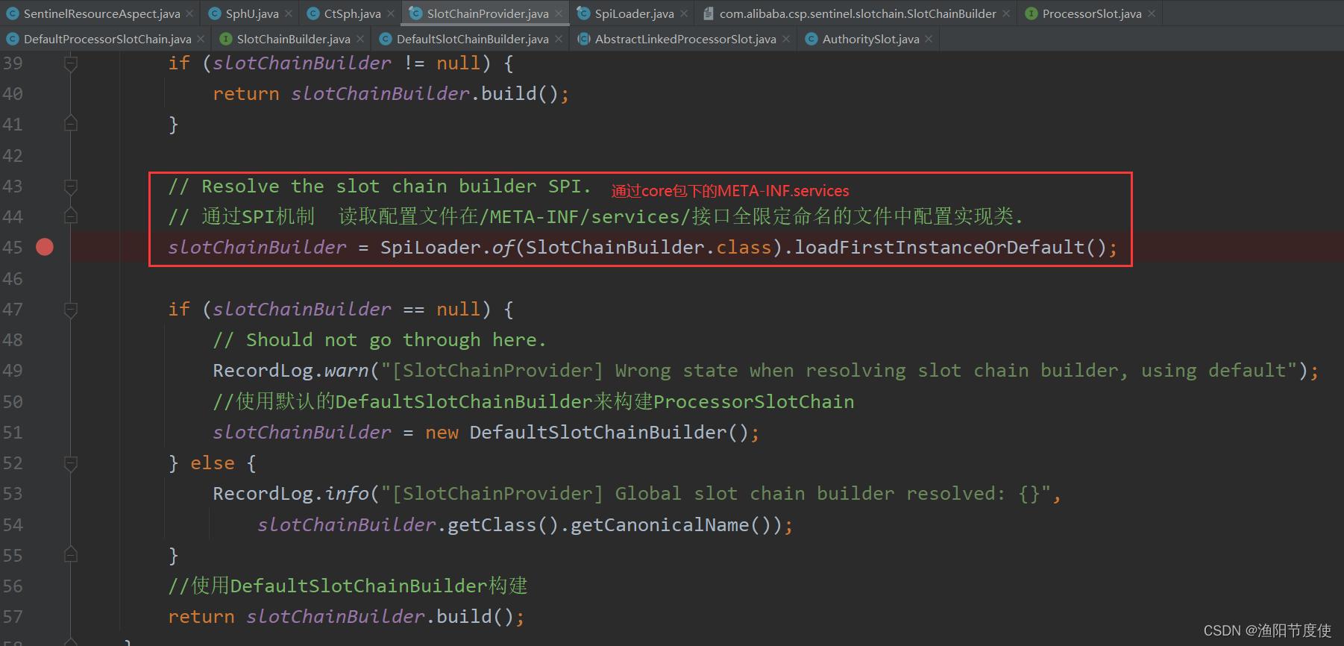Click the "else" keyword on line 52
This screenshot has height=646, width=1344.
[x=213, y=463]
